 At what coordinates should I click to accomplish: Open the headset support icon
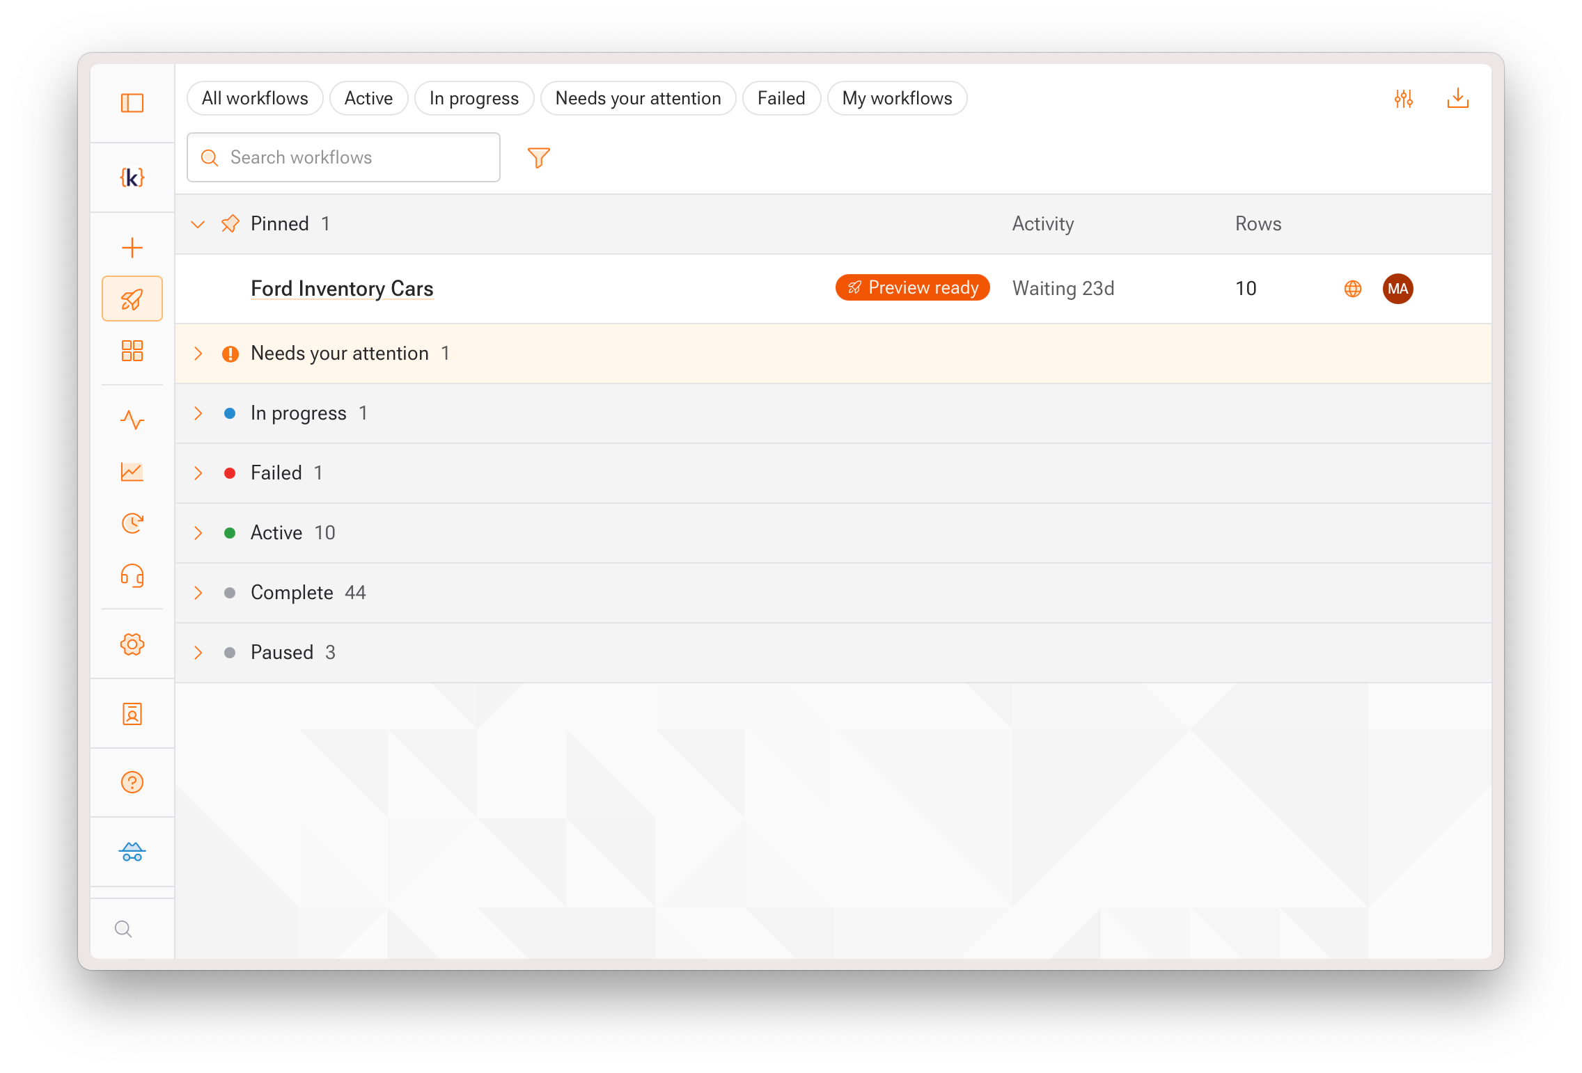coord(132,575)
